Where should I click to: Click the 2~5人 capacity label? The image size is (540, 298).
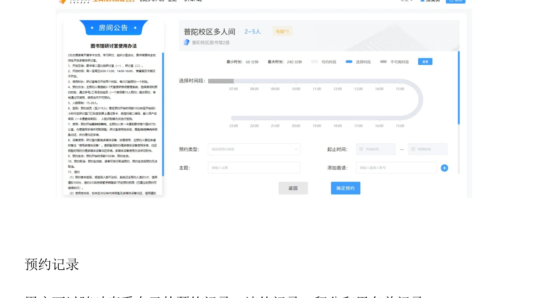252,31
